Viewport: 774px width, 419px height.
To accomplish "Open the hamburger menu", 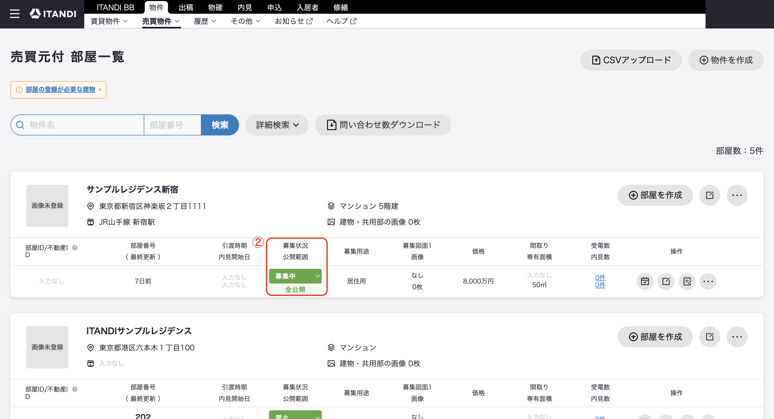I will click(14, 14).
